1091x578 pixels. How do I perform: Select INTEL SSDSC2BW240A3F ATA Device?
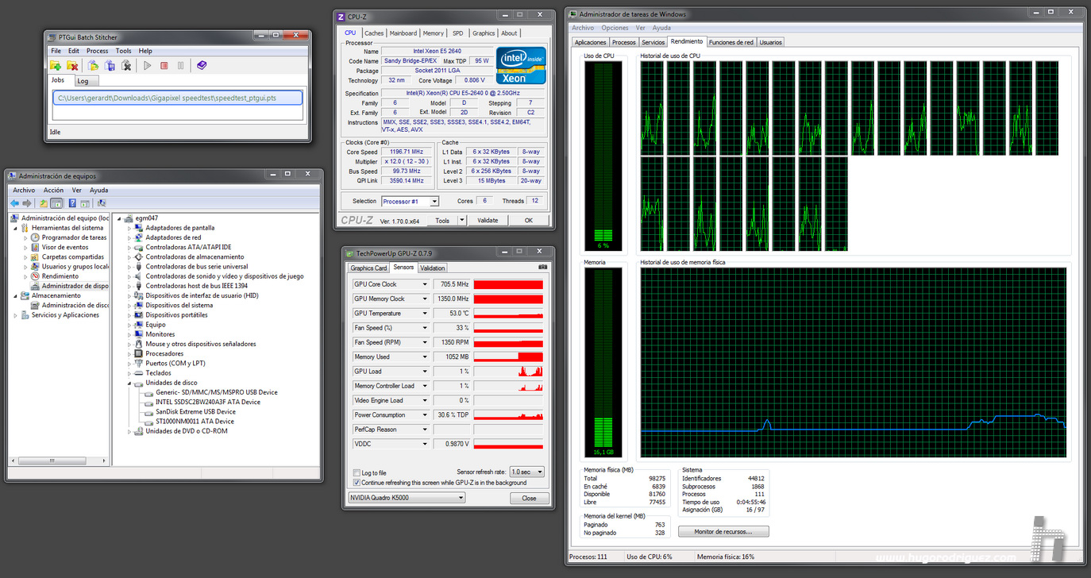click(208, 402)
